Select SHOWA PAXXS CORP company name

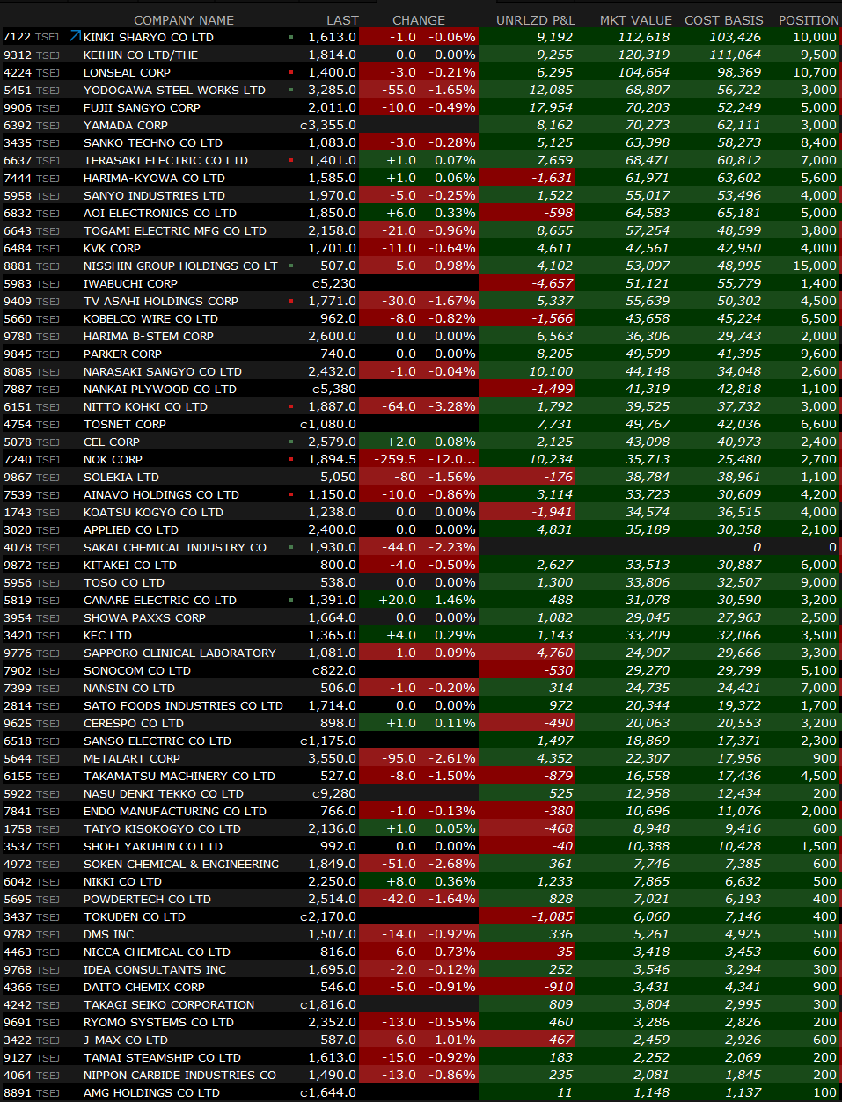coord(144,617)
